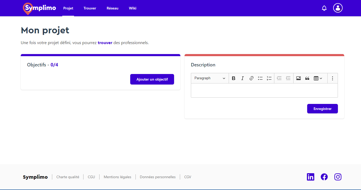Toggle bold formatting in description editor
The image size is (361, 190).
[x=234, y=78]
